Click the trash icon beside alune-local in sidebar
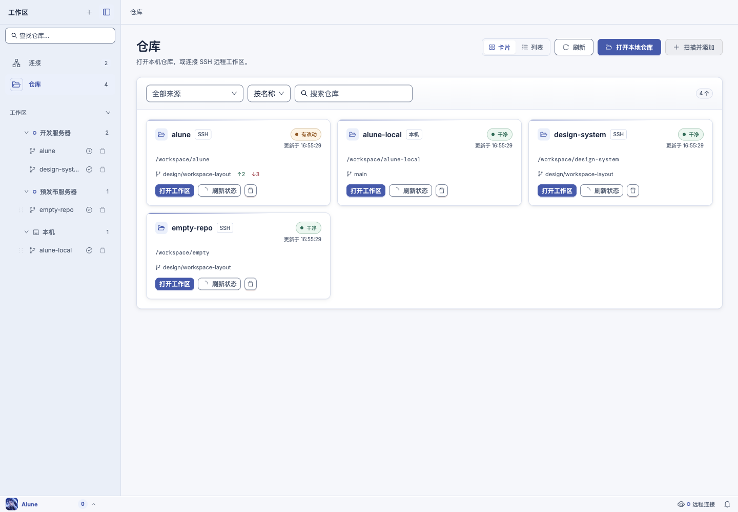The height and width of the screenshot is (512, 738). 102,250
